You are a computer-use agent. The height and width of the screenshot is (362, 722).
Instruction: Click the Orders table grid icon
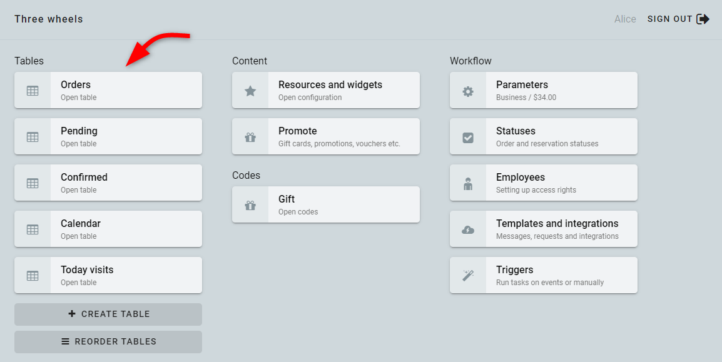[33, 91]
